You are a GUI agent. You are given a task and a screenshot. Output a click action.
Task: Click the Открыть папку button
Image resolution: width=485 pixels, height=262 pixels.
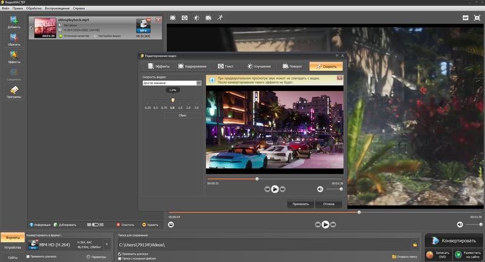coord(404,257)
